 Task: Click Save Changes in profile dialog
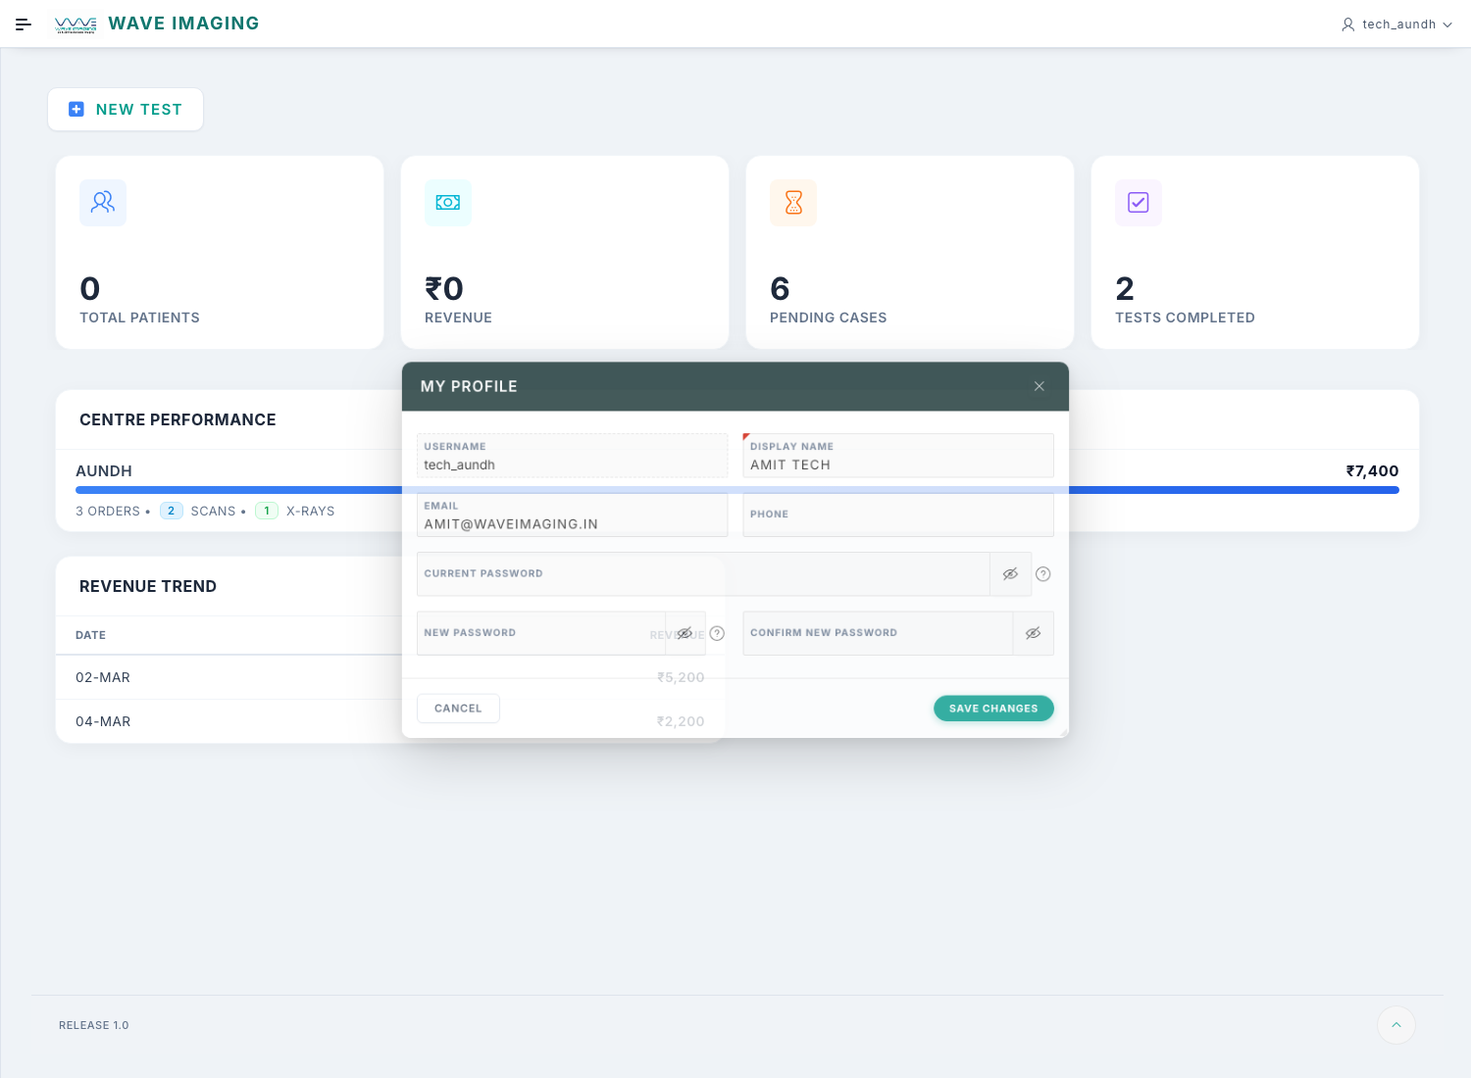[x=992, y=709]
